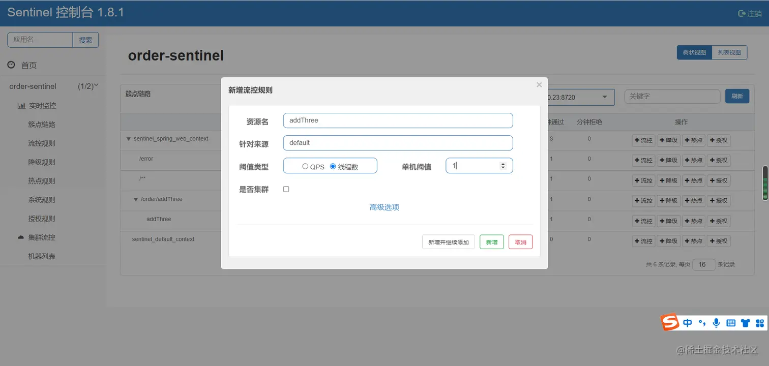Click +授权 for /order/addThree row
Viewport: 769px width, 366px height.
[718, 201]
